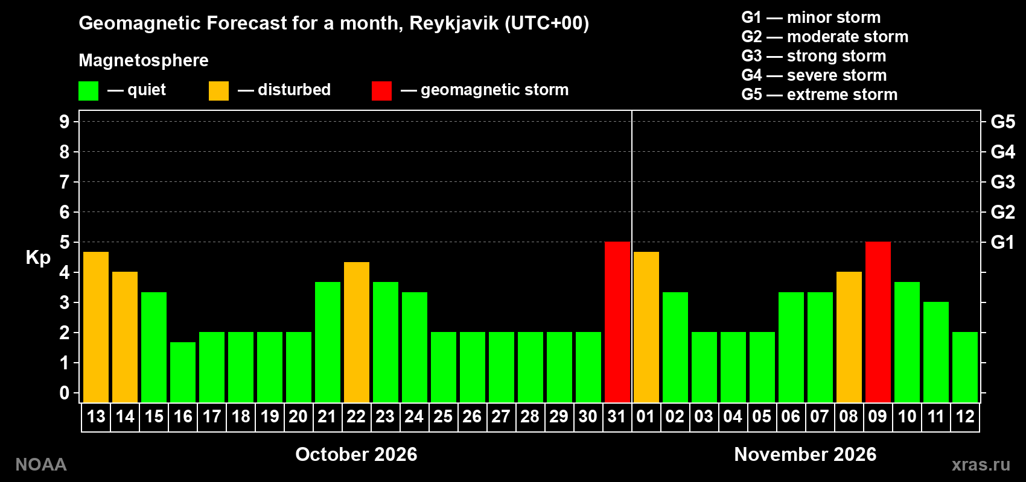
Task: Click the green bar above date 06
Action: tap(791, 348)
